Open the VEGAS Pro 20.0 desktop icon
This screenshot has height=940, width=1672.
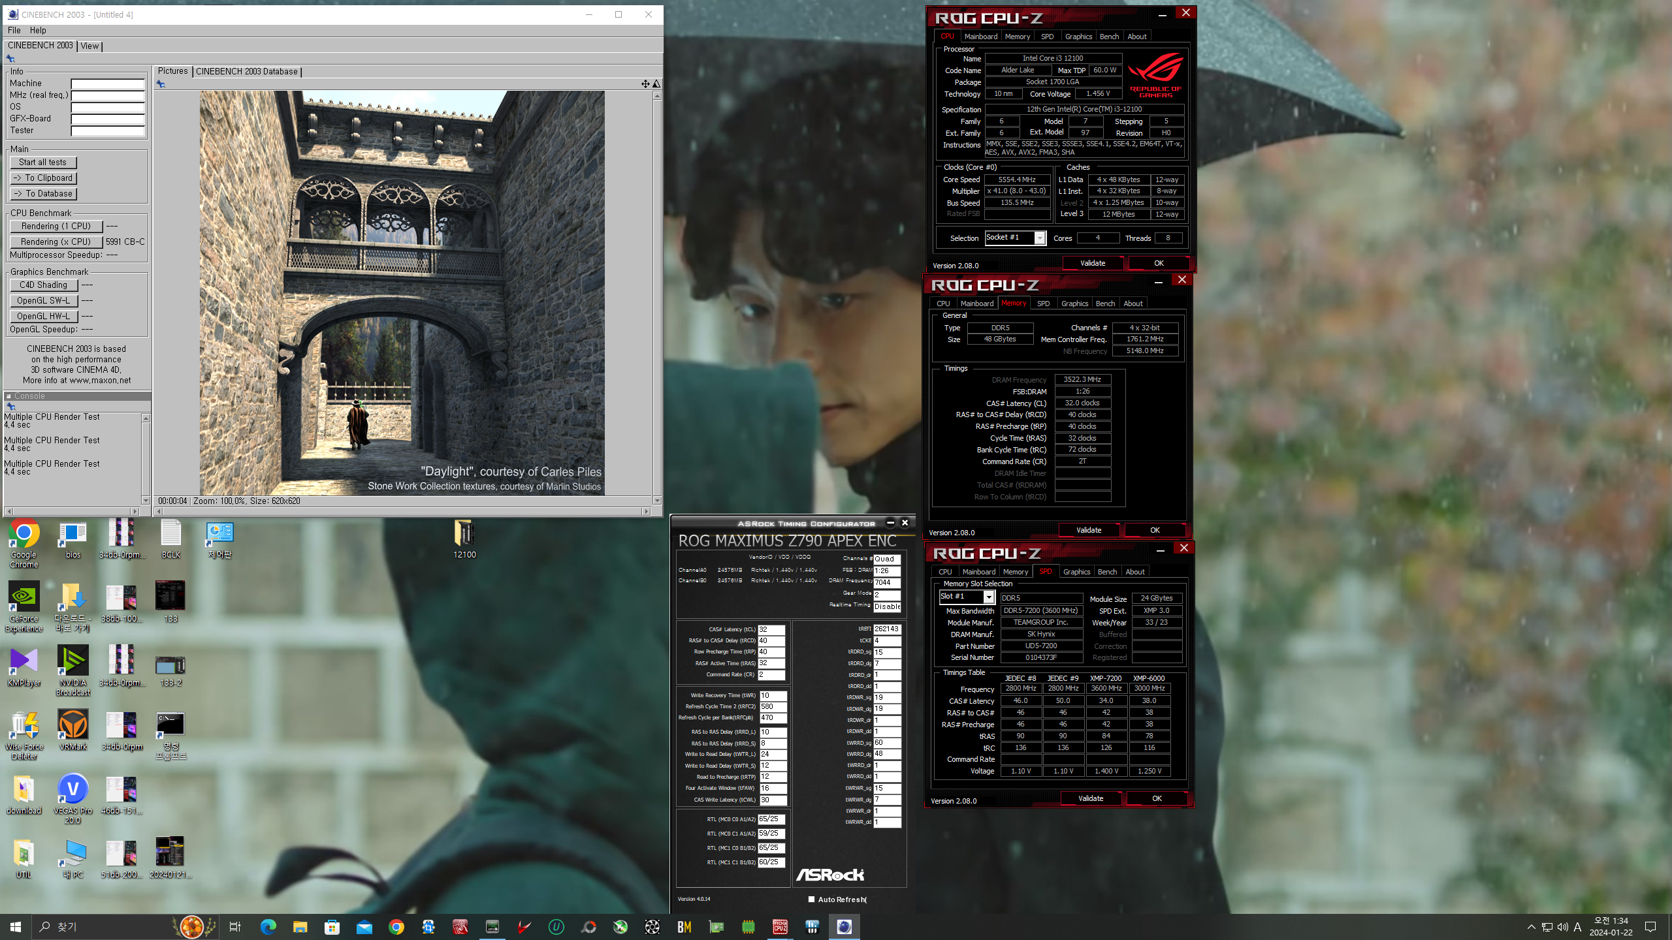click(73, 799)
